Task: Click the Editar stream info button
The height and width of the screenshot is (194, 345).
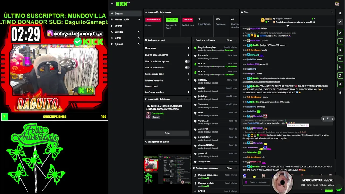Action: [167, 133]
